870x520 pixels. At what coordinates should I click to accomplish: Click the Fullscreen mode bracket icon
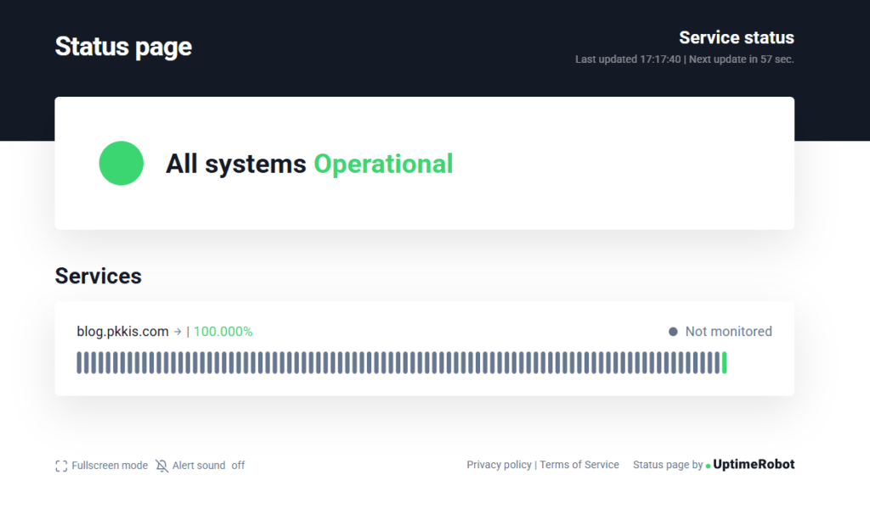click(61, 466)
